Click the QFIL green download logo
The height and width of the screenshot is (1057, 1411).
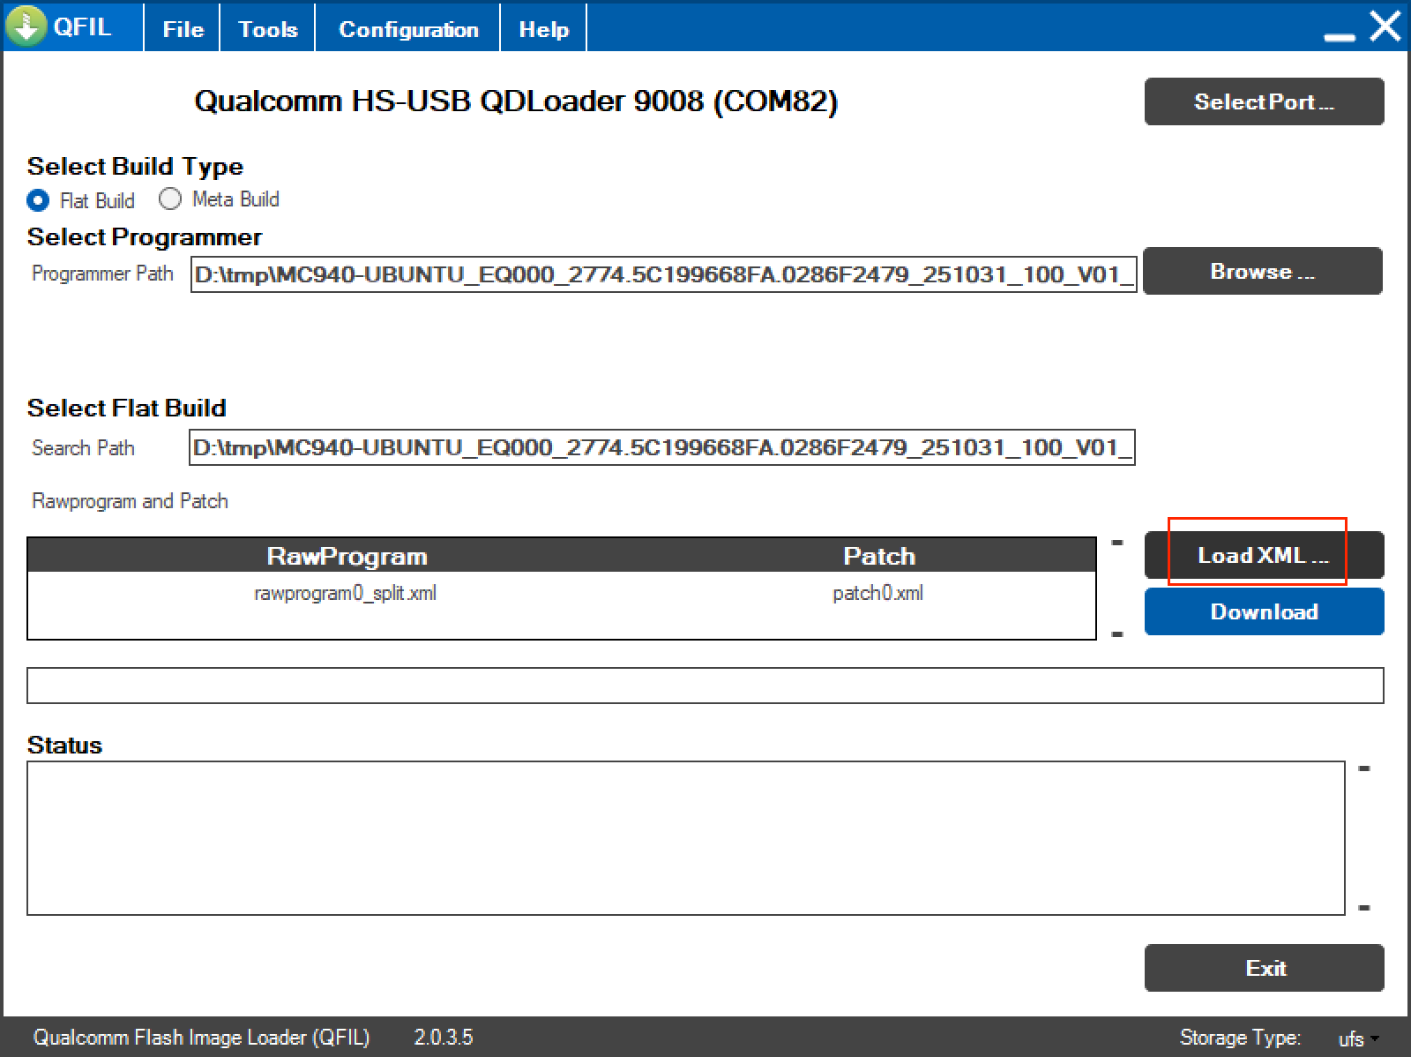point(26,26)
